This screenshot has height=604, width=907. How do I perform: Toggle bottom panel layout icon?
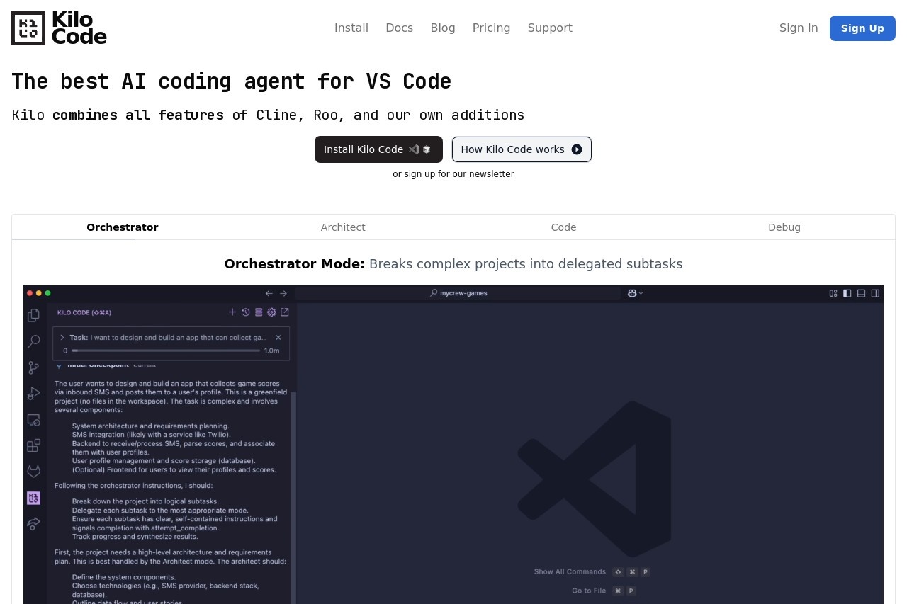(862, 293)
